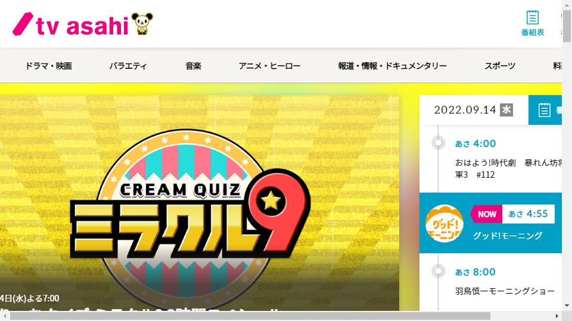This screenshot has height=321, width=572.
Task: Open the 番組表 schedule icon in header
Action: [x=533, y=23]
